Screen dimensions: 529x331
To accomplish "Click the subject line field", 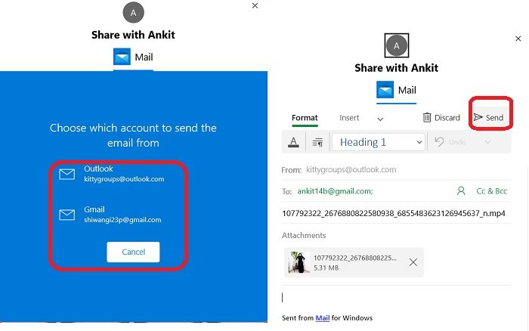I will 397,213.
